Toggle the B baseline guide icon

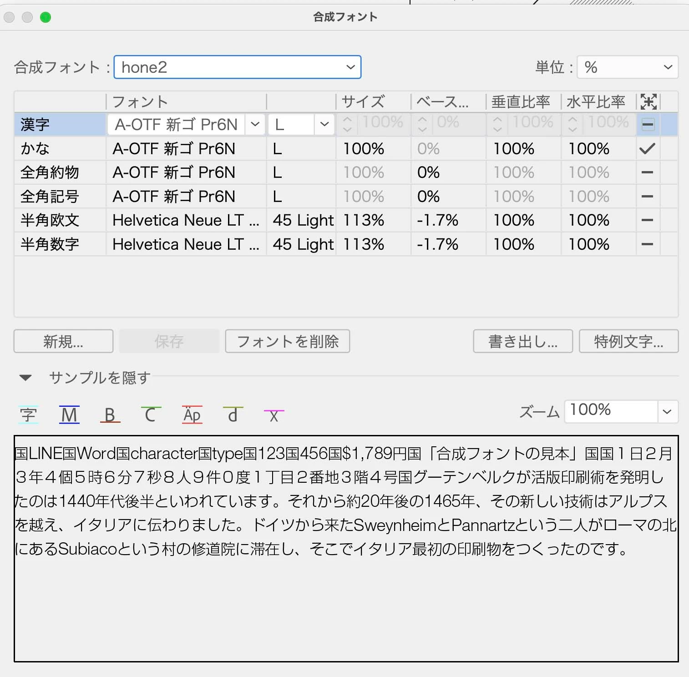(110, 414)
